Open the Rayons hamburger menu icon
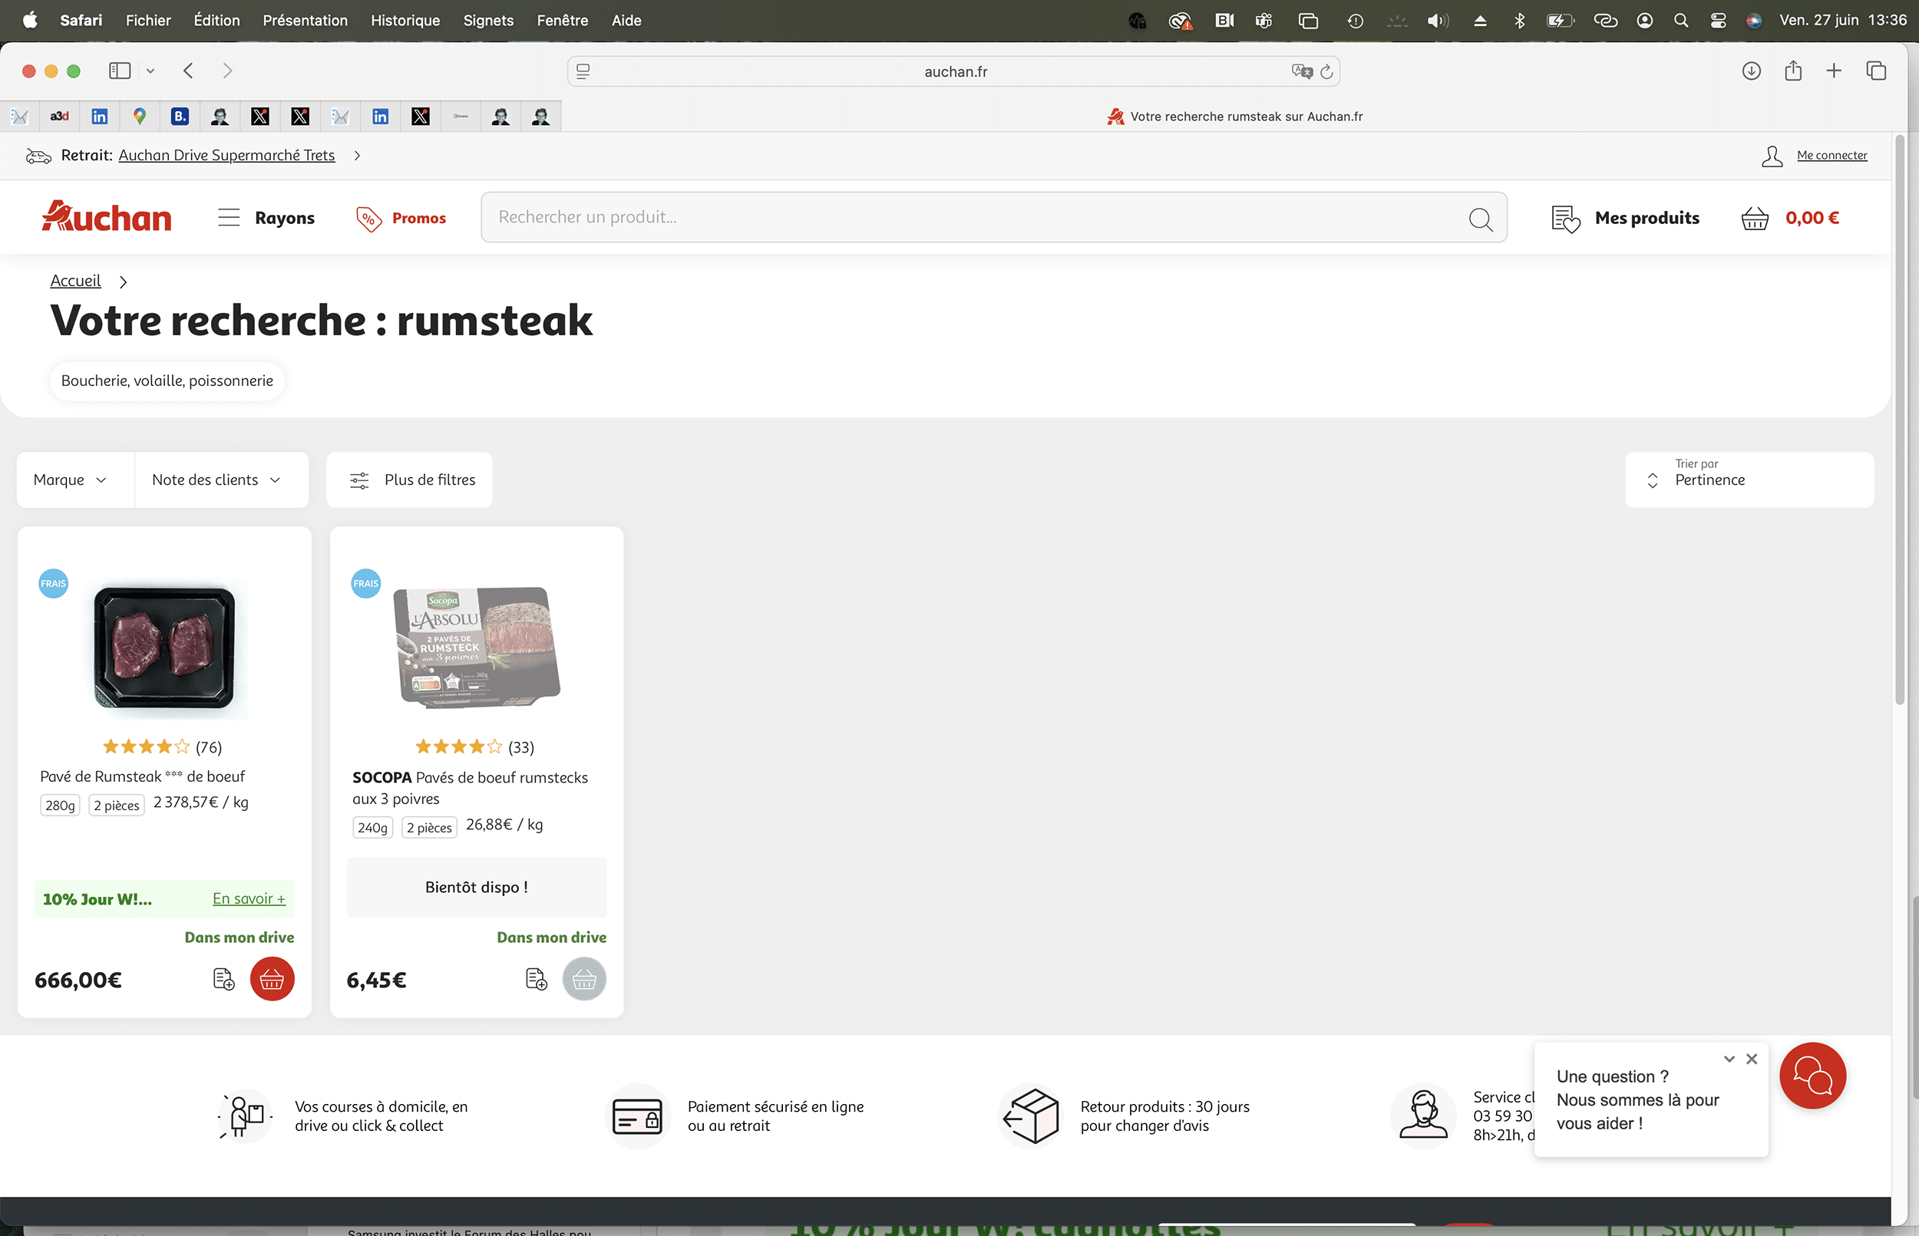This screenshot has height=1236, width=1919. click(229, 217)
